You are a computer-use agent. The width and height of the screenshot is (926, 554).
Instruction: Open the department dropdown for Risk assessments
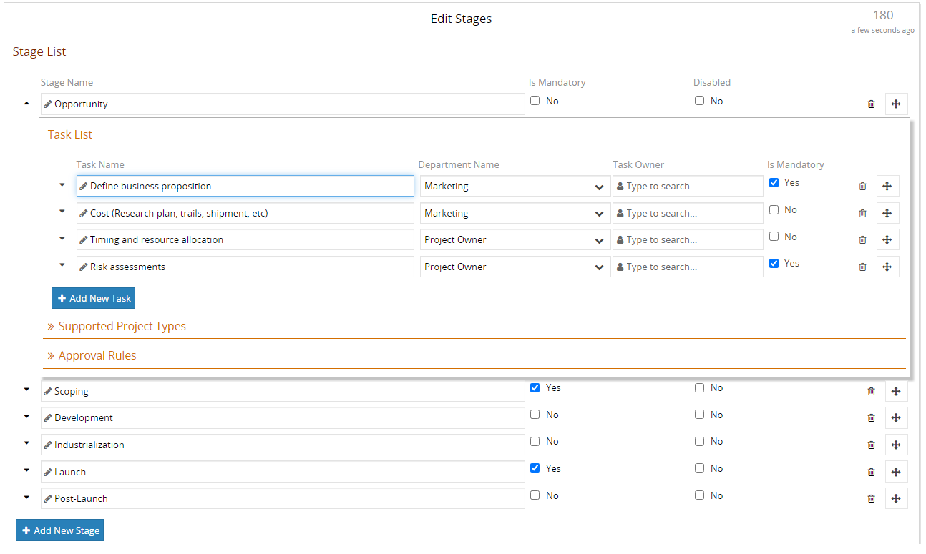coord(515,267)
